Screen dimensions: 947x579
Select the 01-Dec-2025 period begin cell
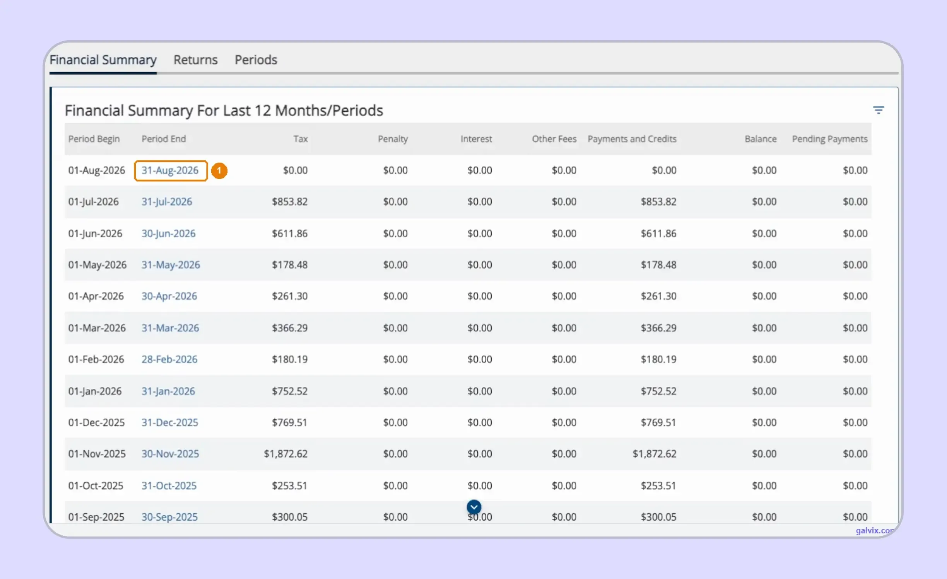(x=96, y=422)
